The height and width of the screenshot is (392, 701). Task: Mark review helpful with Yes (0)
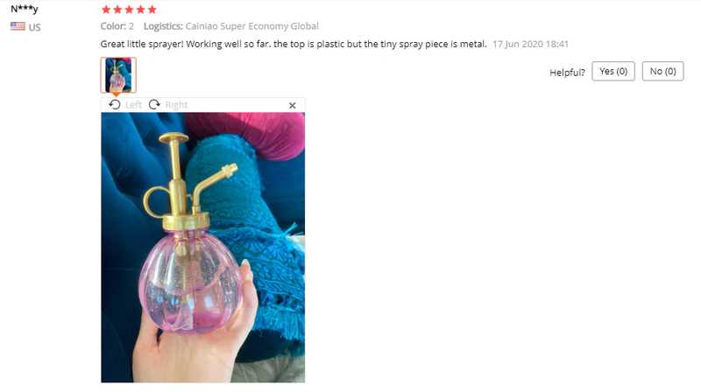(613, 72)
